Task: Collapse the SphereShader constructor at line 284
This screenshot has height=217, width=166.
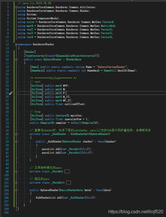Action: pos(16,190)
